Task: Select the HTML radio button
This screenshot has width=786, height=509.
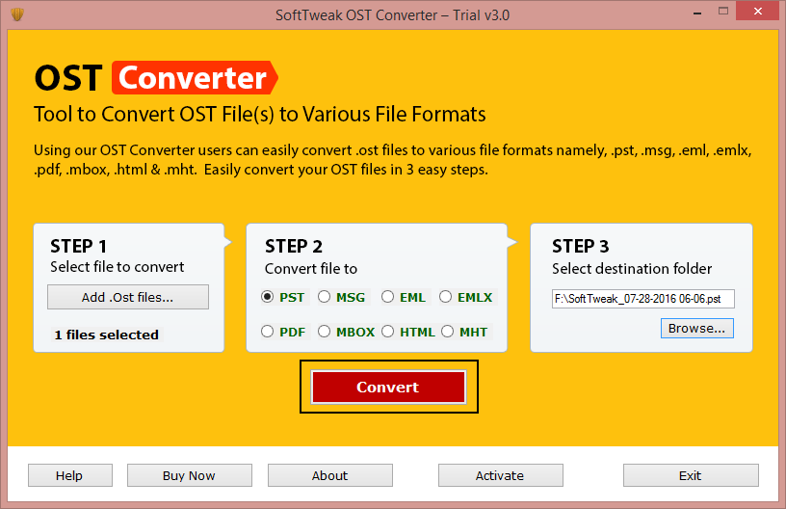Action: pos(387,332)
